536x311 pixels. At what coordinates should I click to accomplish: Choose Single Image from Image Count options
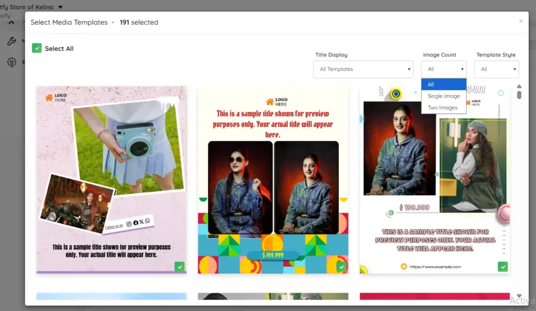click(x=443, y=96)
